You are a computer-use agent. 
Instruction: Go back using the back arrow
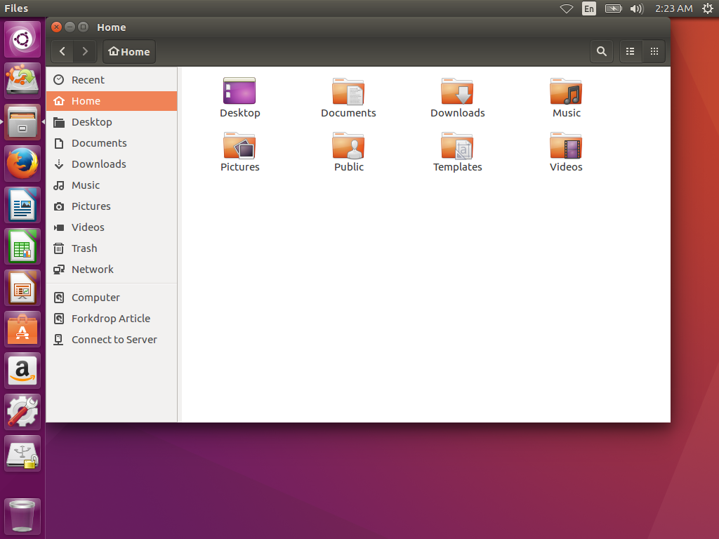click(62, 51)
